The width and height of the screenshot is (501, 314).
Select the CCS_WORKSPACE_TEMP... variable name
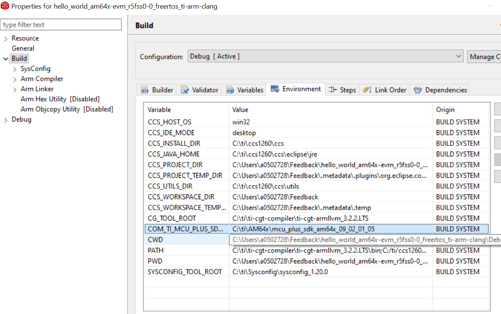tap(187, 207)
